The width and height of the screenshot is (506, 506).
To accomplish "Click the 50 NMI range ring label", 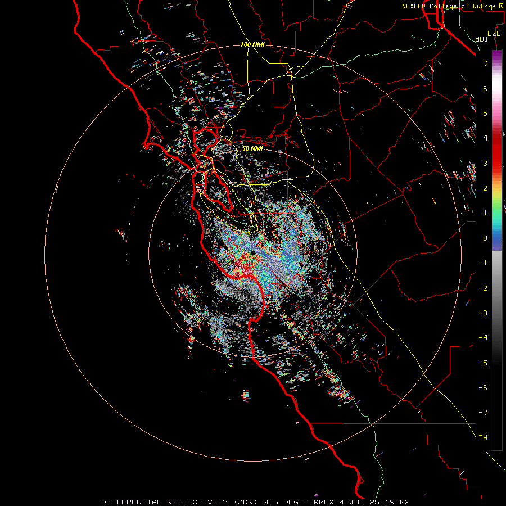I will 252,148.
